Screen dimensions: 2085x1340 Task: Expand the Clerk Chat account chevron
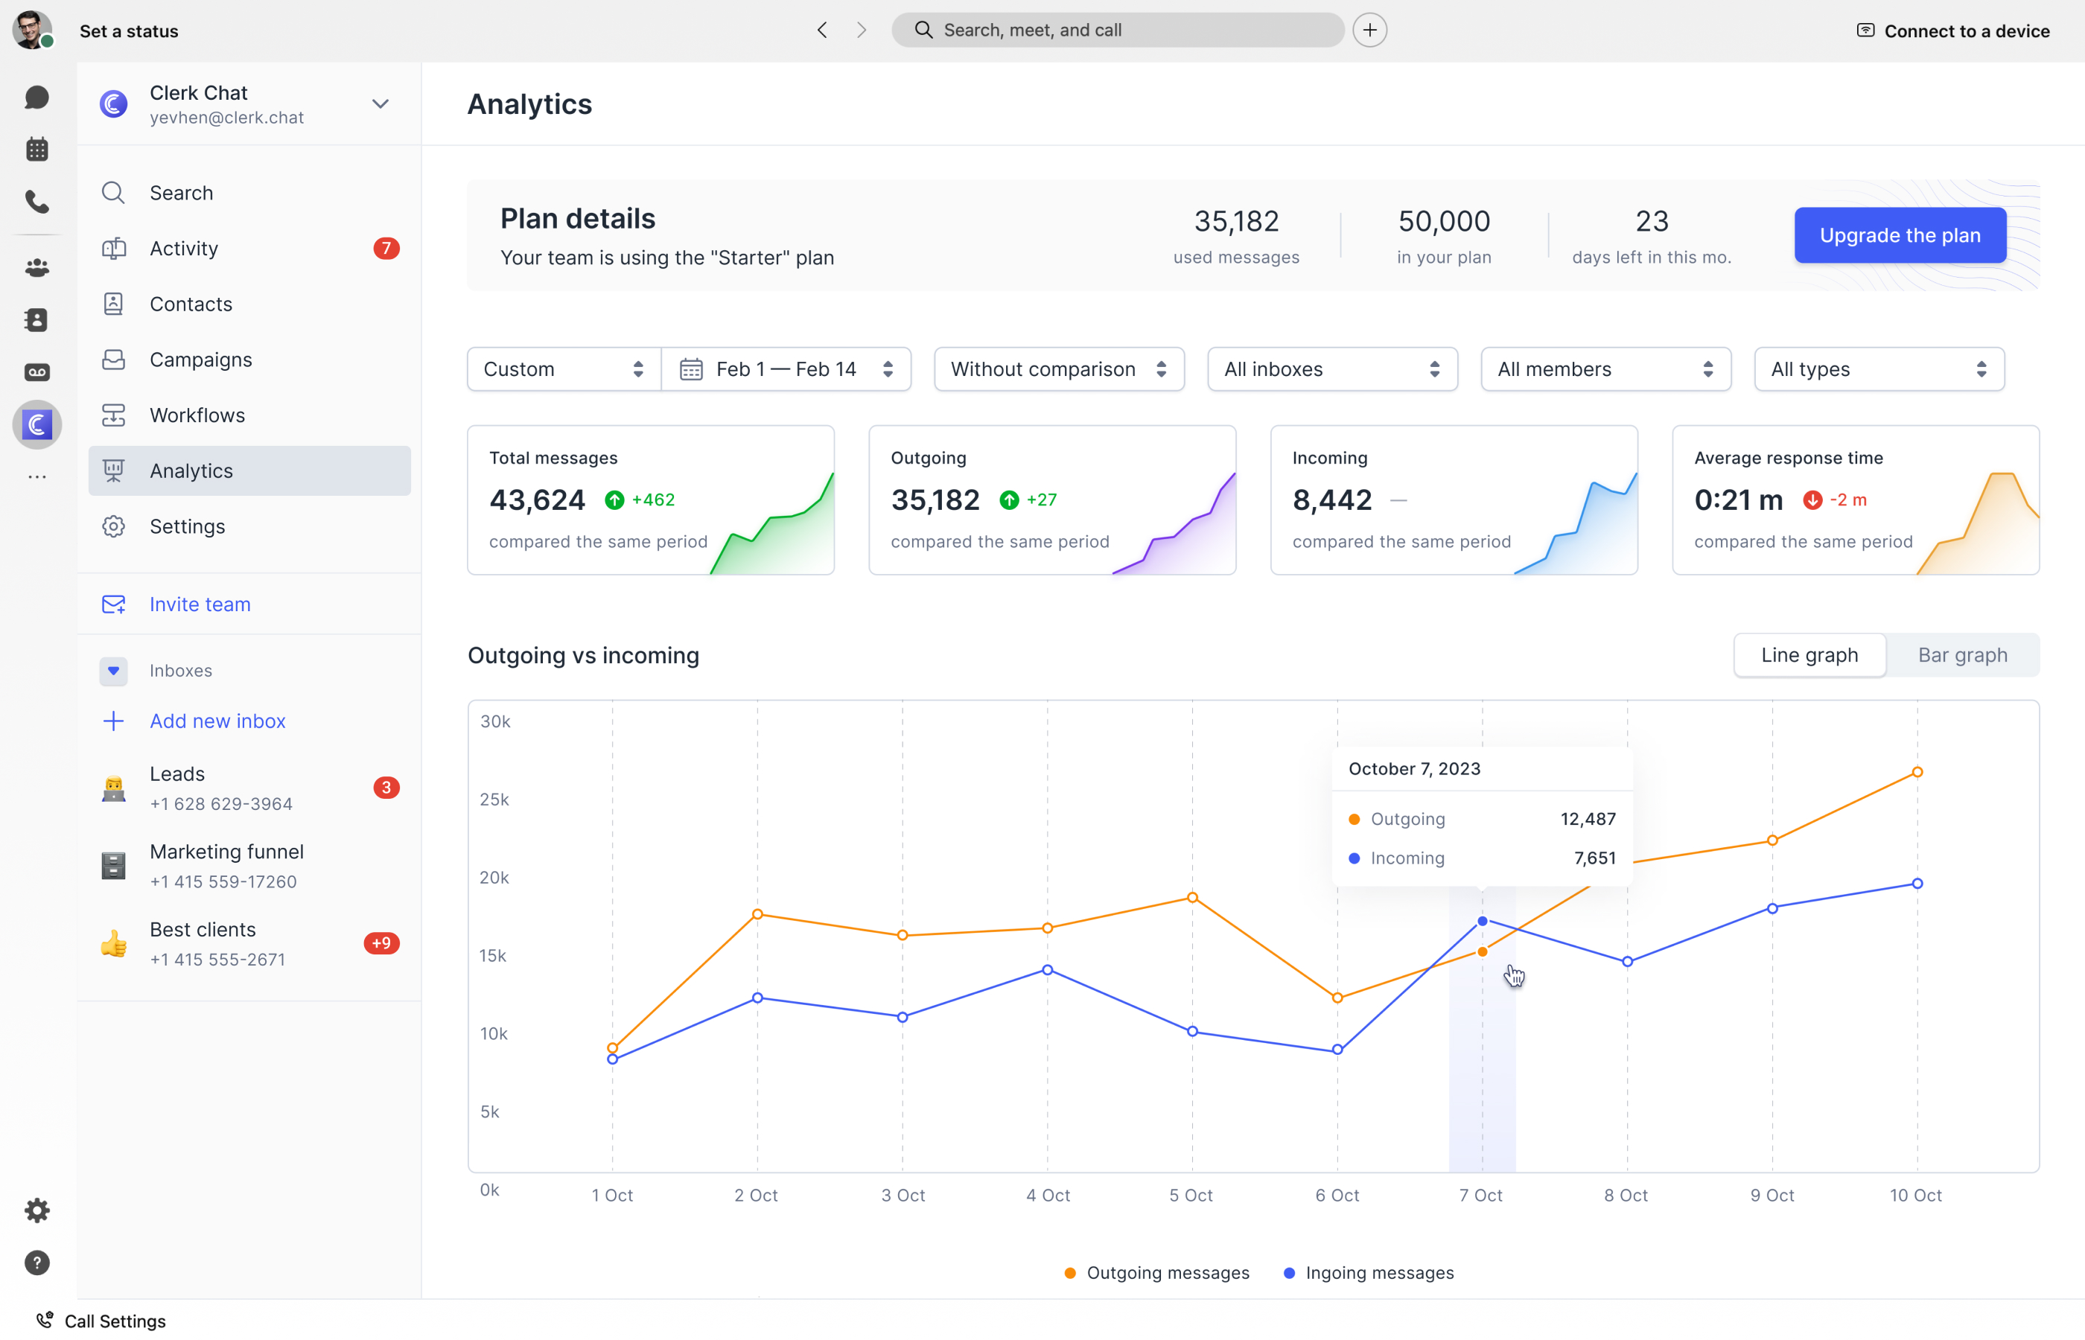(381, 104)
